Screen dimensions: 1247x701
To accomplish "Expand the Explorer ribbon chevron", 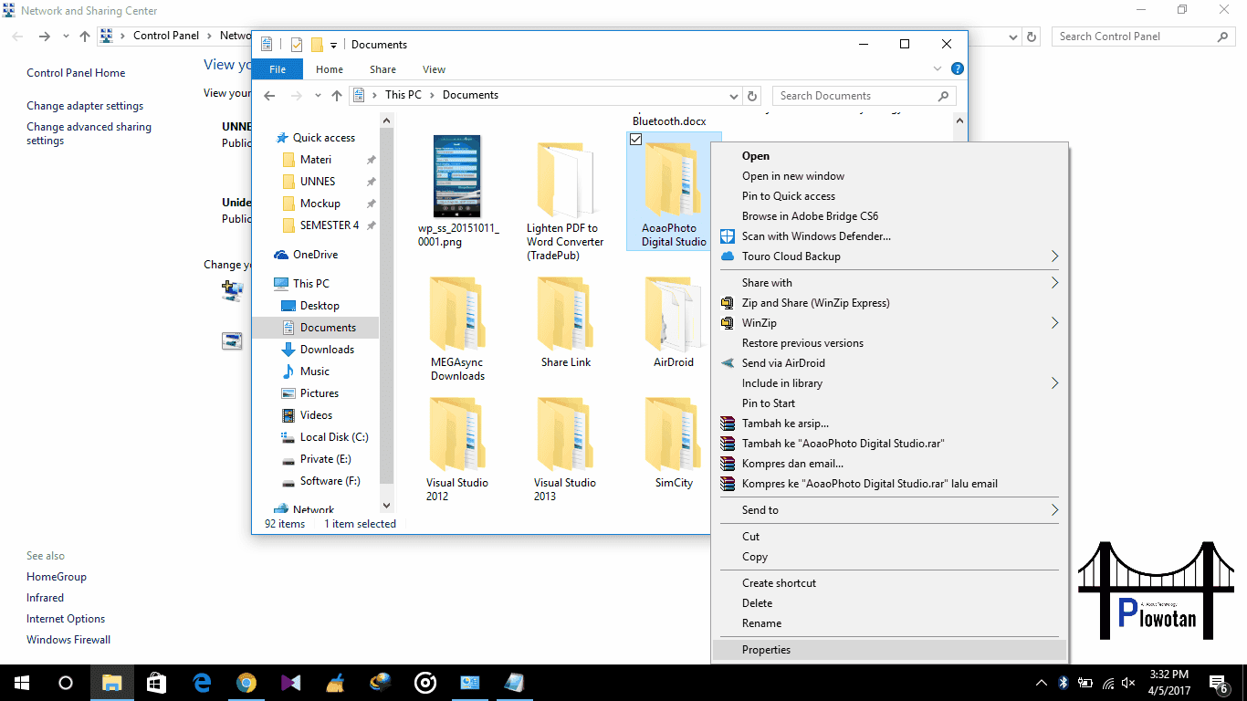I will (938, 68).
